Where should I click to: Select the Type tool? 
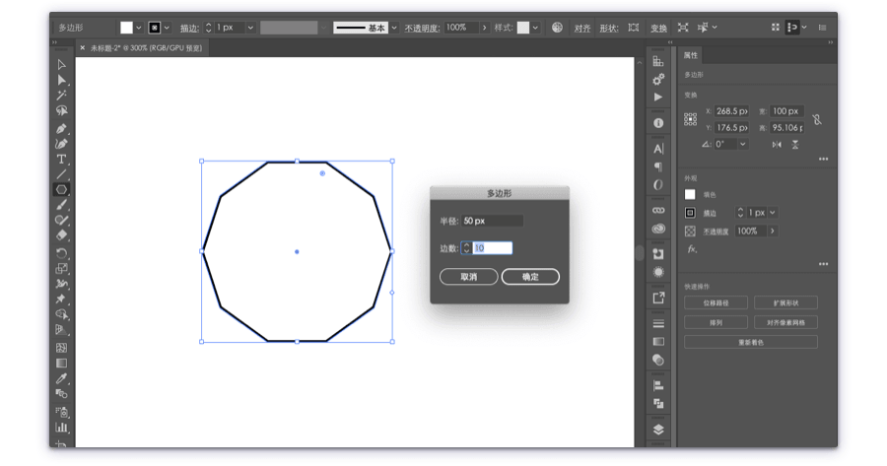tap(61, 160)
